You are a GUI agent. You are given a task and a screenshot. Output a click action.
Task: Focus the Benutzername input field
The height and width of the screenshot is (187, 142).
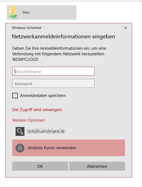tap(53, 71)
